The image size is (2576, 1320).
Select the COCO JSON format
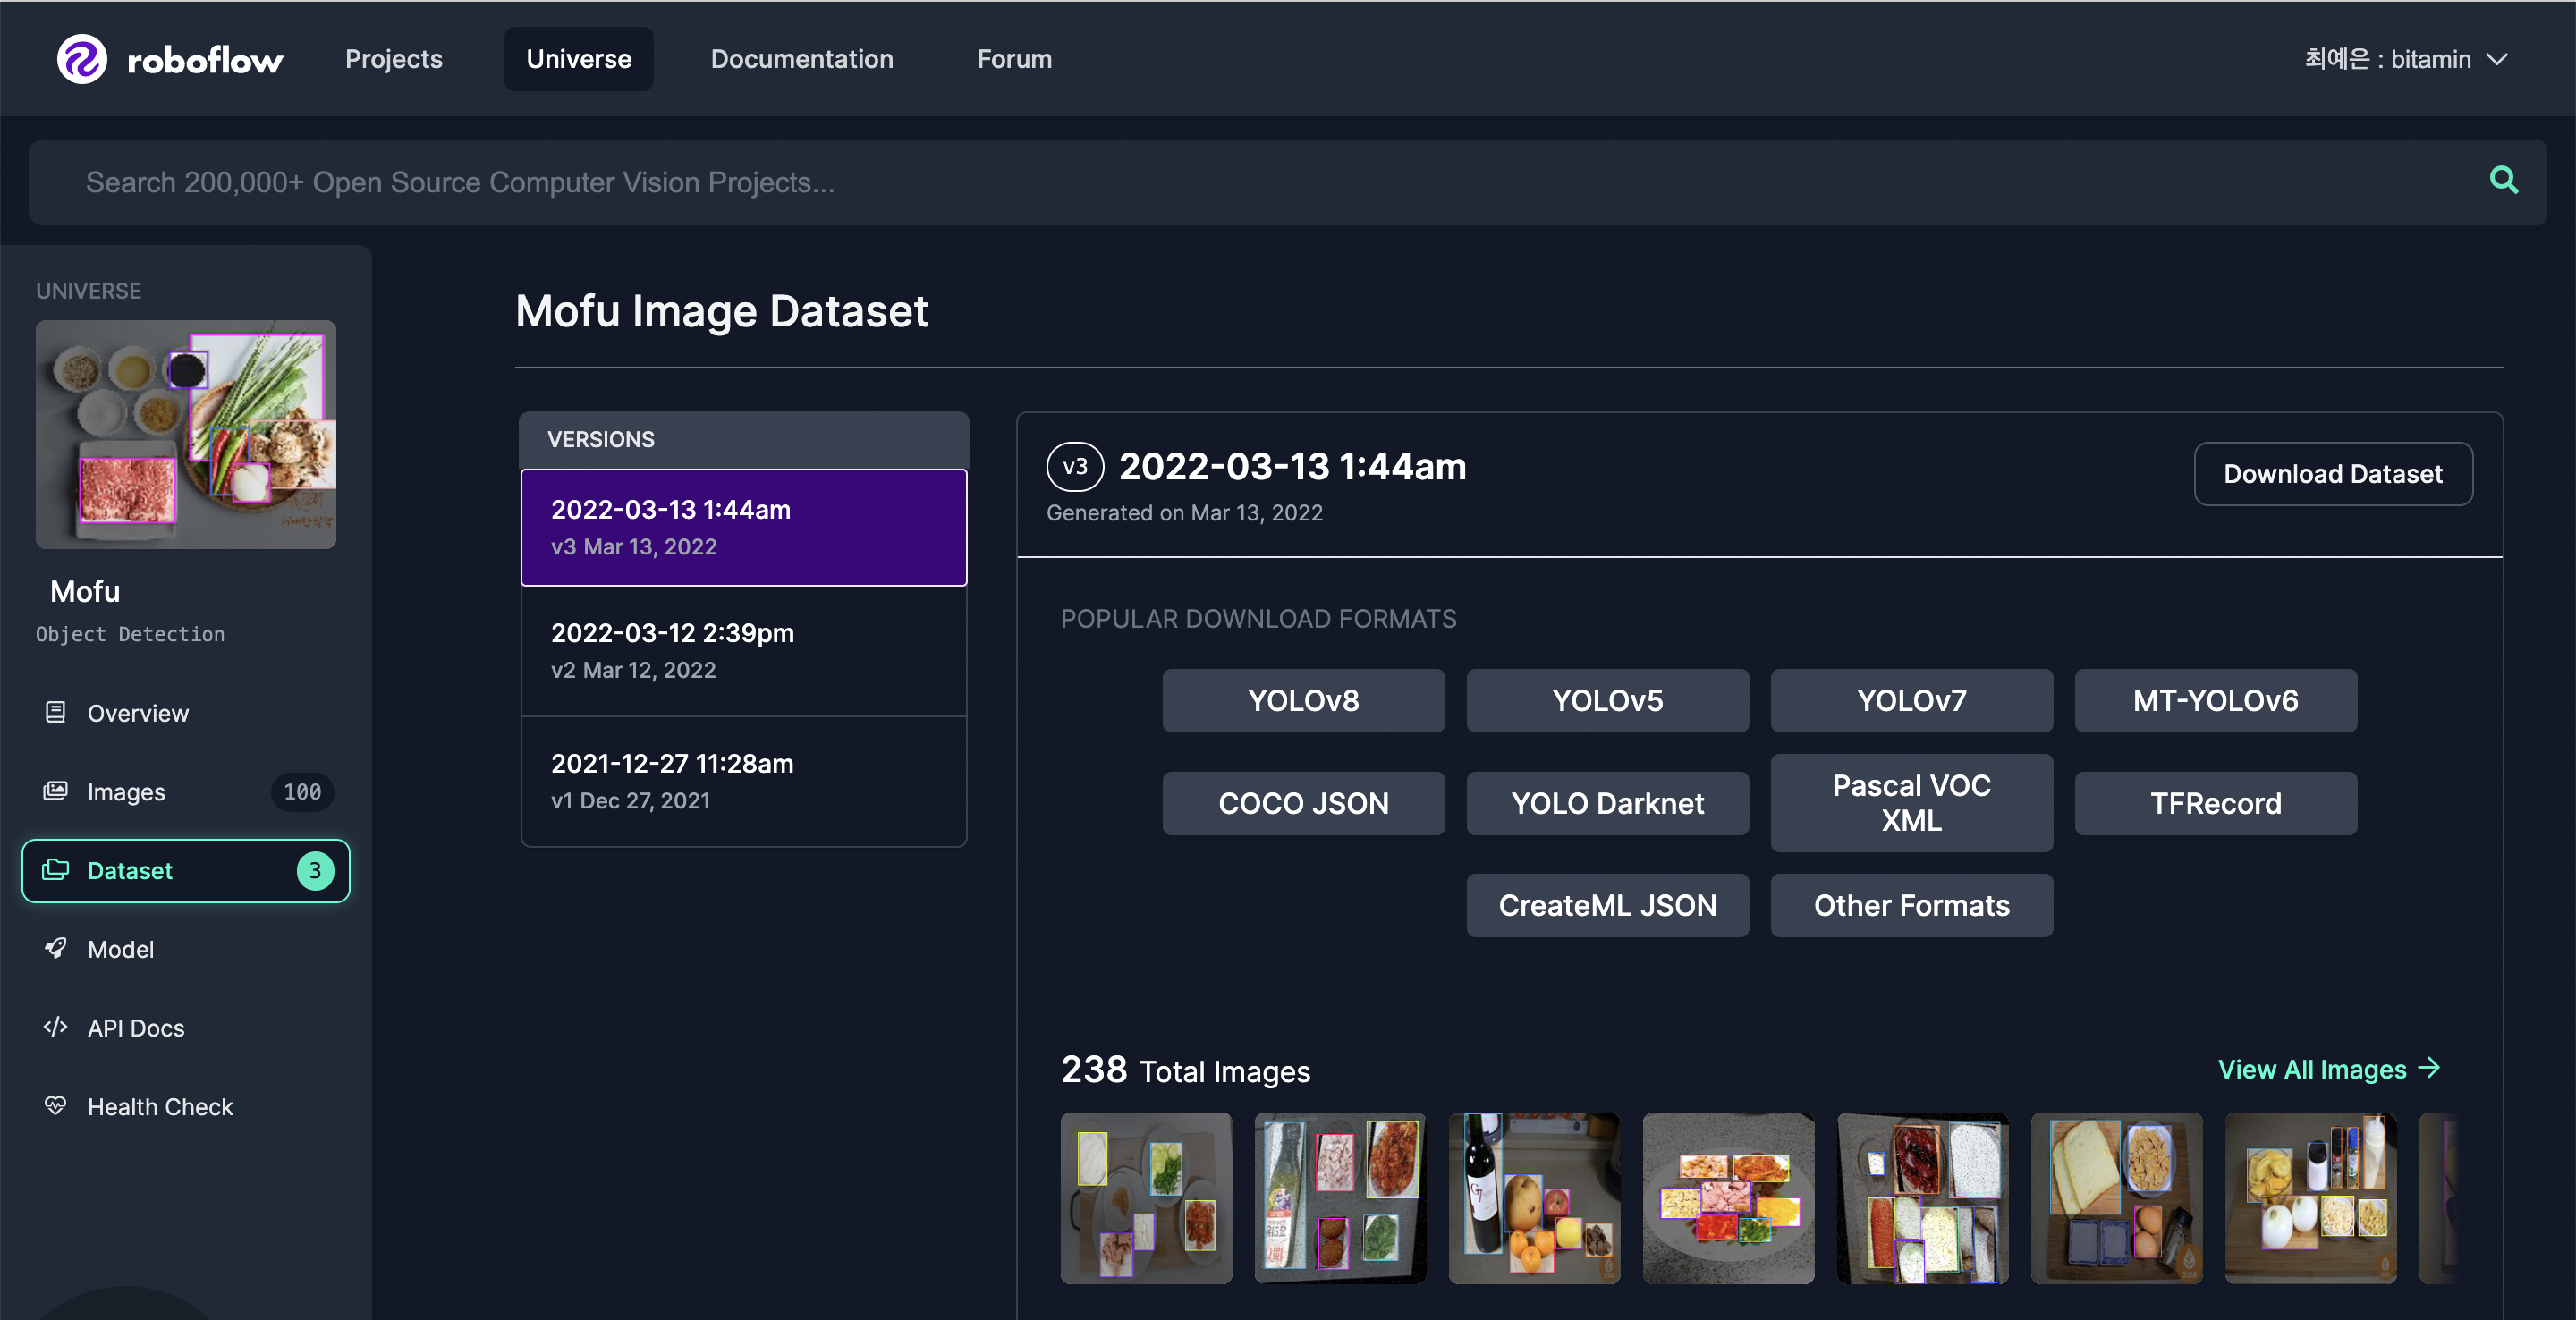point(1302,803)
